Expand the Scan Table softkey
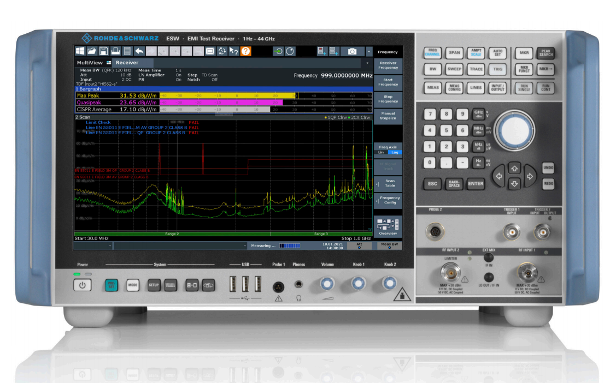This screenshot has width=616, height=383. tap(389, 183)
